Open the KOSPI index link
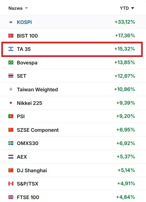Viewport: 146px width, 202px height. 24,22
